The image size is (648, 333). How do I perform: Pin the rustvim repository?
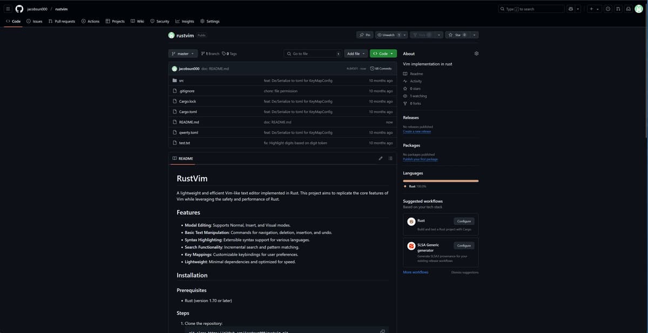pyautogui.click(x=364, y=34)
